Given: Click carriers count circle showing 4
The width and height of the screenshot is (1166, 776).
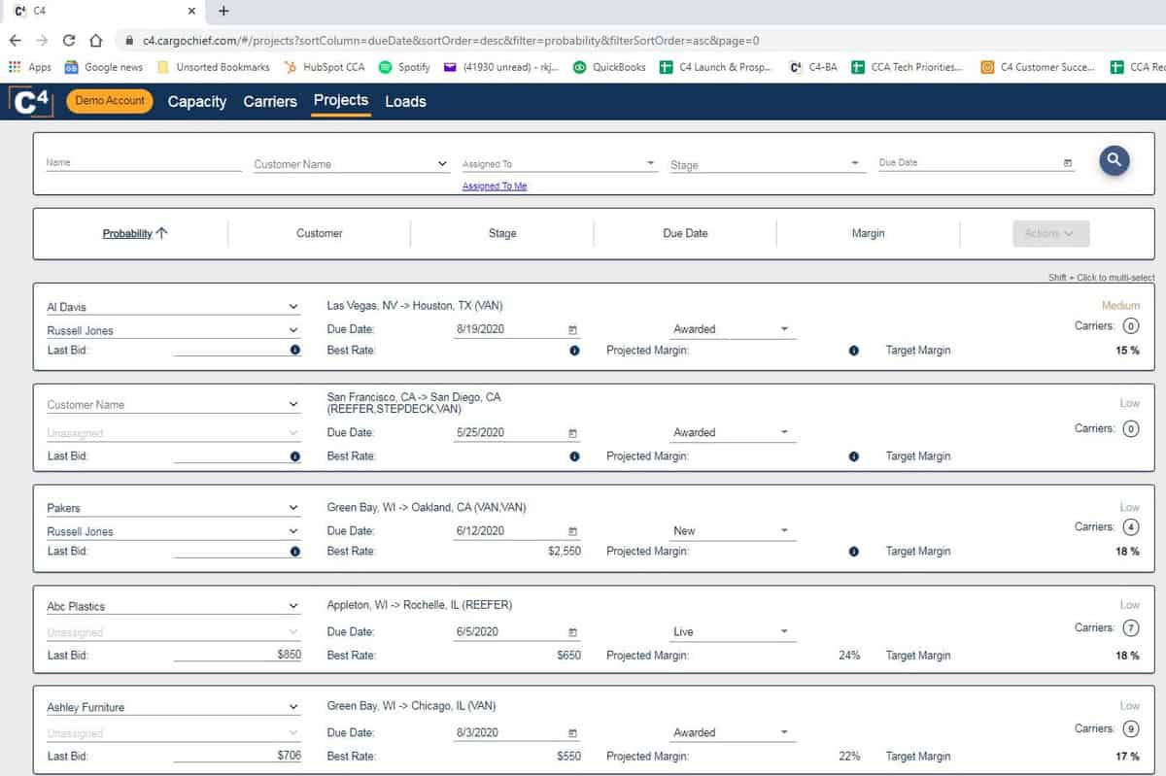Looking at the screenshot, I should [x=1130, y=527].
